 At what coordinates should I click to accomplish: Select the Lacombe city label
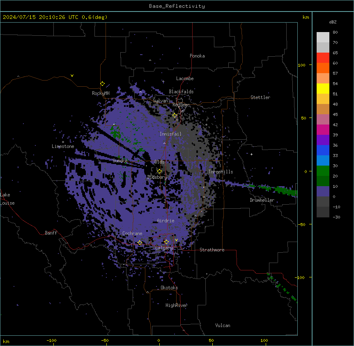[185, 78]
